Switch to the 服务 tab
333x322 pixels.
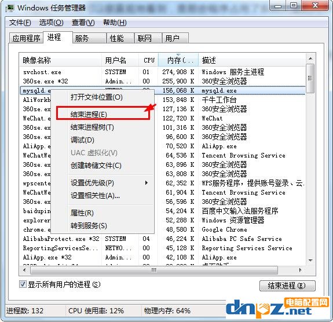coord(89,38)
